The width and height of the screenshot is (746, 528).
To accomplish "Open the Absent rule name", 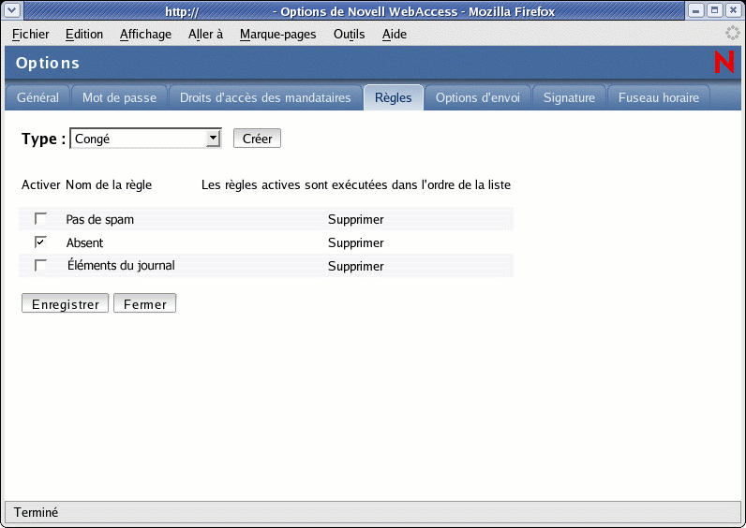I will (x=84, y=242).
